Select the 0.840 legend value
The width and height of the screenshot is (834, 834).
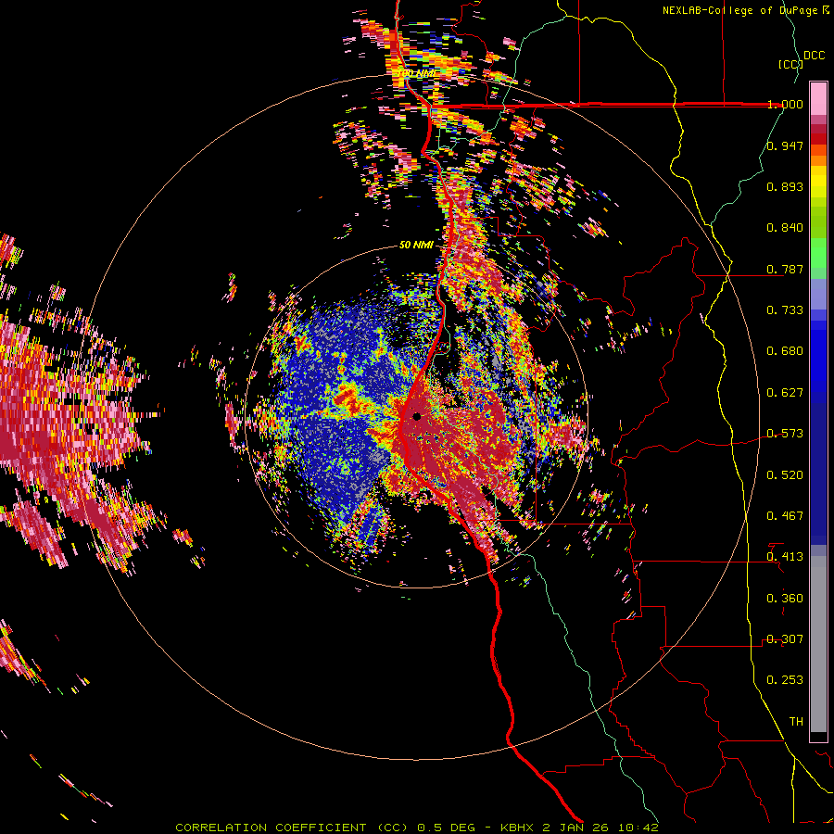coord(785,227)
